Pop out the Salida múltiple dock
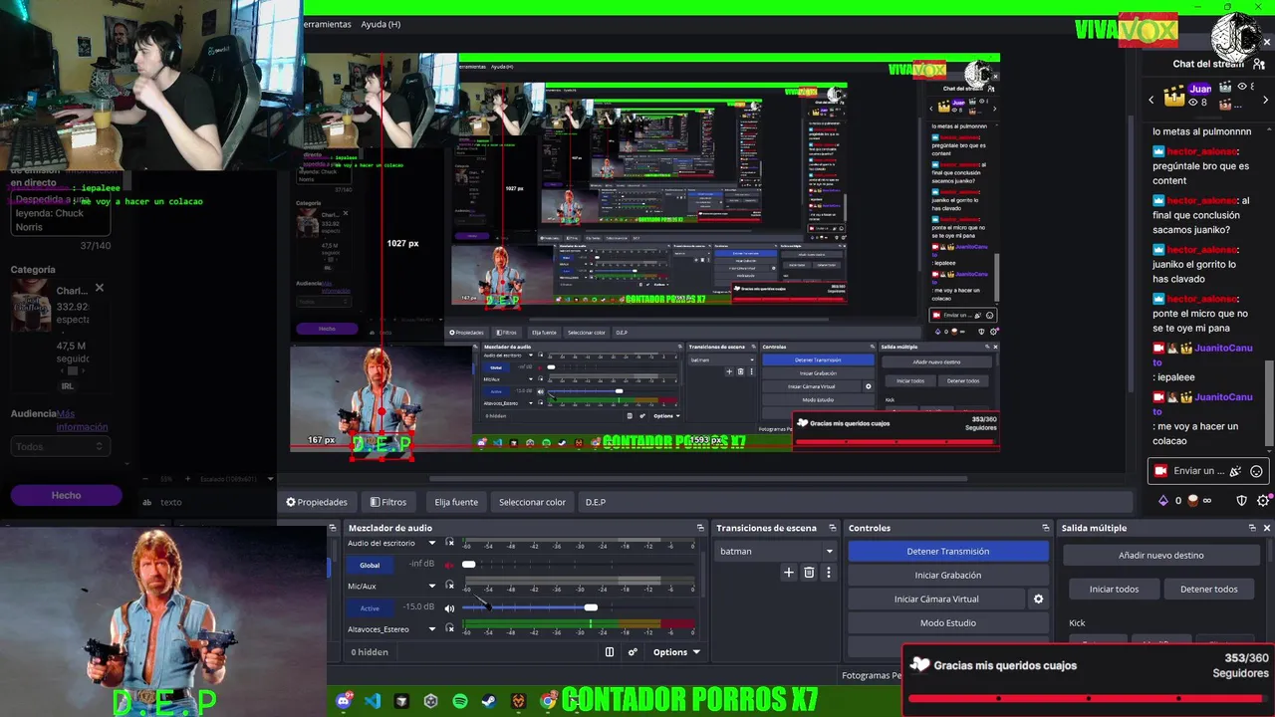 pyautogui.click(x=1252, y=528)
